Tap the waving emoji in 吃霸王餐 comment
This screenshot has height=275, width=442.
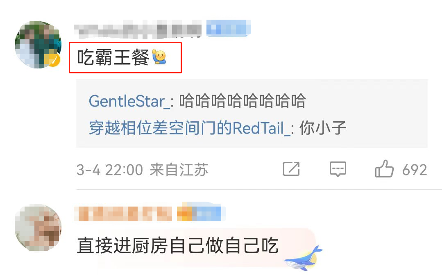pyautogui.click(x=159, y=57)
